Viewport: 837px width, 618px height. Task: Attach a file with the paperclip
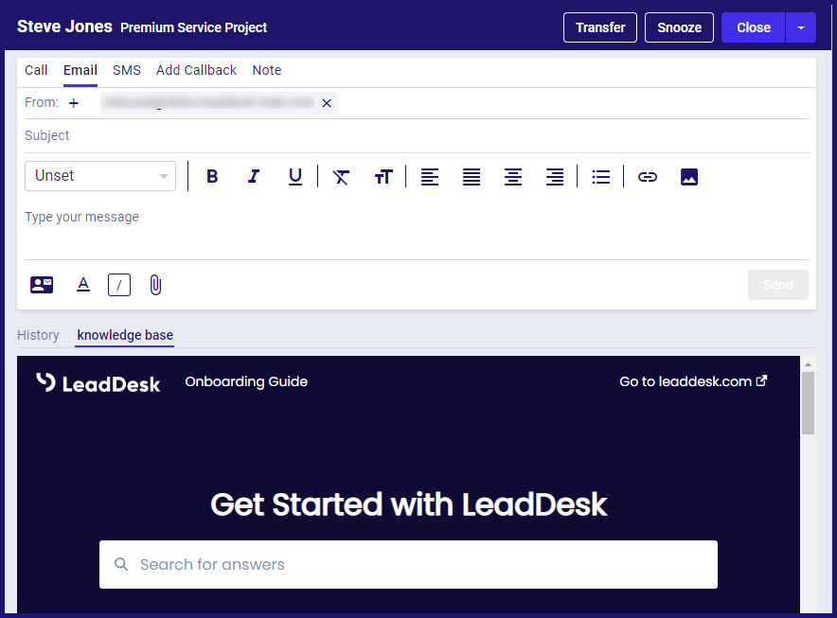(x=155, y=285)
